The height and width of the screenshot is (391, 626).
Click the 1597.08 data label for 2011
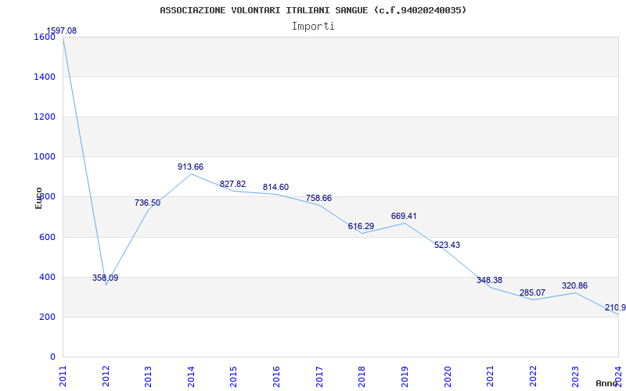tap(62, 30)
